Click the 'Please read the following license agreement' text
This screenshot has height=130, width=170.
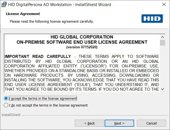[x=52, y=21]
